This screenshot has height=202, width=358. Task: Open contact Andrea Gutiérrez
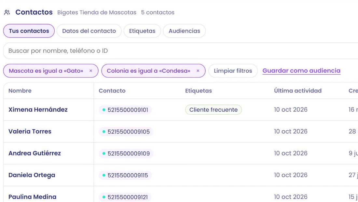click(x=35, y=153)
